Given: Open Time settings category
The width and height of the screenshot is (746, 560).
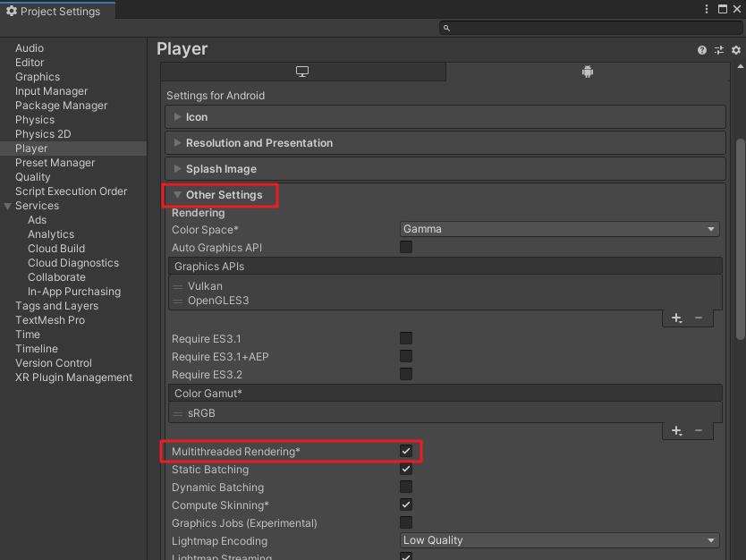Looking at the screenshot, I should [x=28, y=334].
